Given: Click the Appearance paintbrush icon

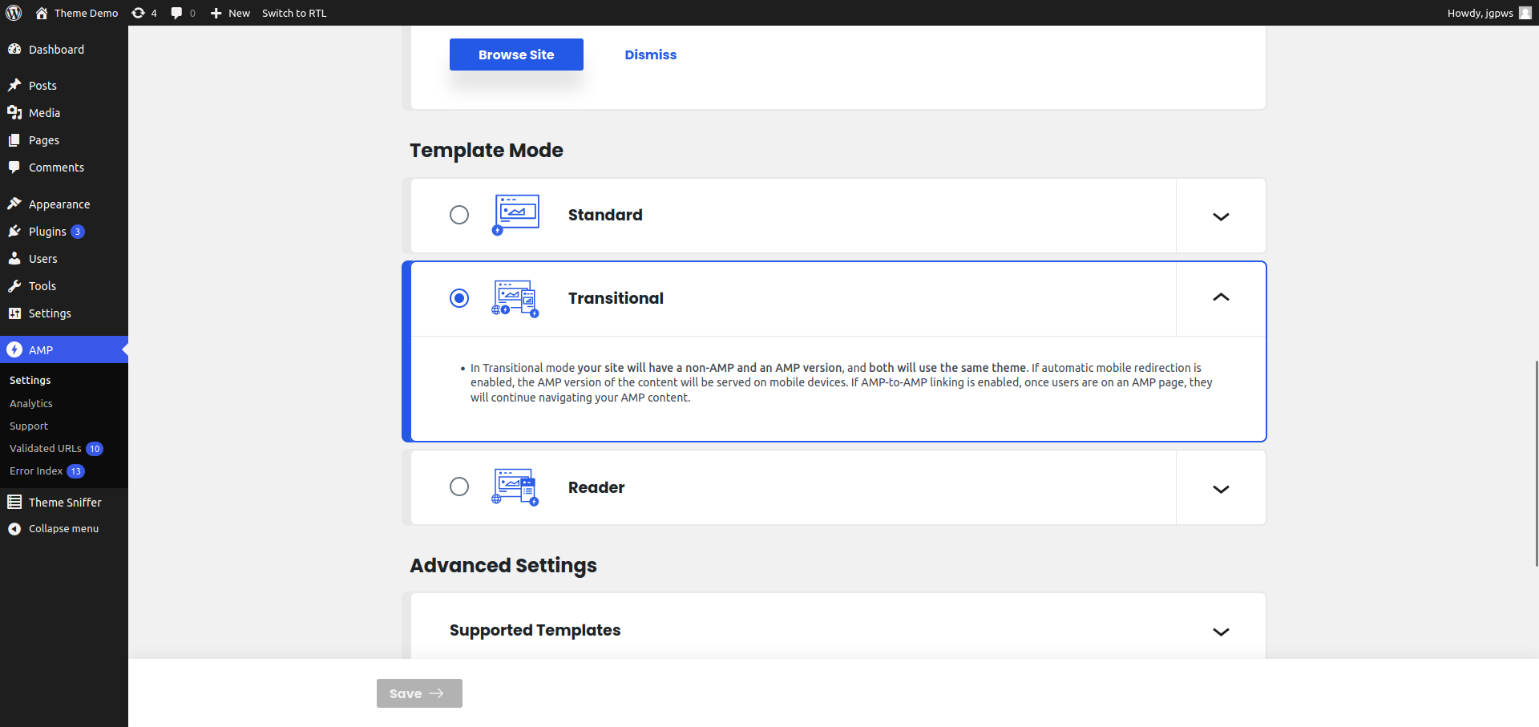Looking at the screenshot, I should pos(14,204).
